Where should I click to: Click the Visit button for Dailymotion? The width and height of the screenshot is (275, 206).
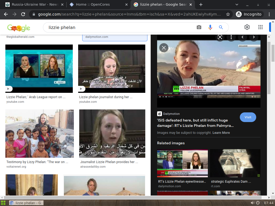(248, 117)
